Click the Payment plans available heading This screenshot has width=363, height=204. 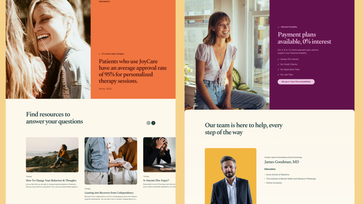point(304,38)
